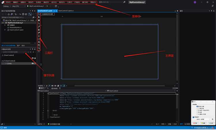Switch to the XAML pane tab
This screenshot has width=216, height=130.
[x=54, y=88]
